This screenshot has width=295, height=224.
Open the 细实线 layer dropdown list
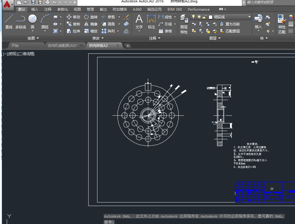249,17
